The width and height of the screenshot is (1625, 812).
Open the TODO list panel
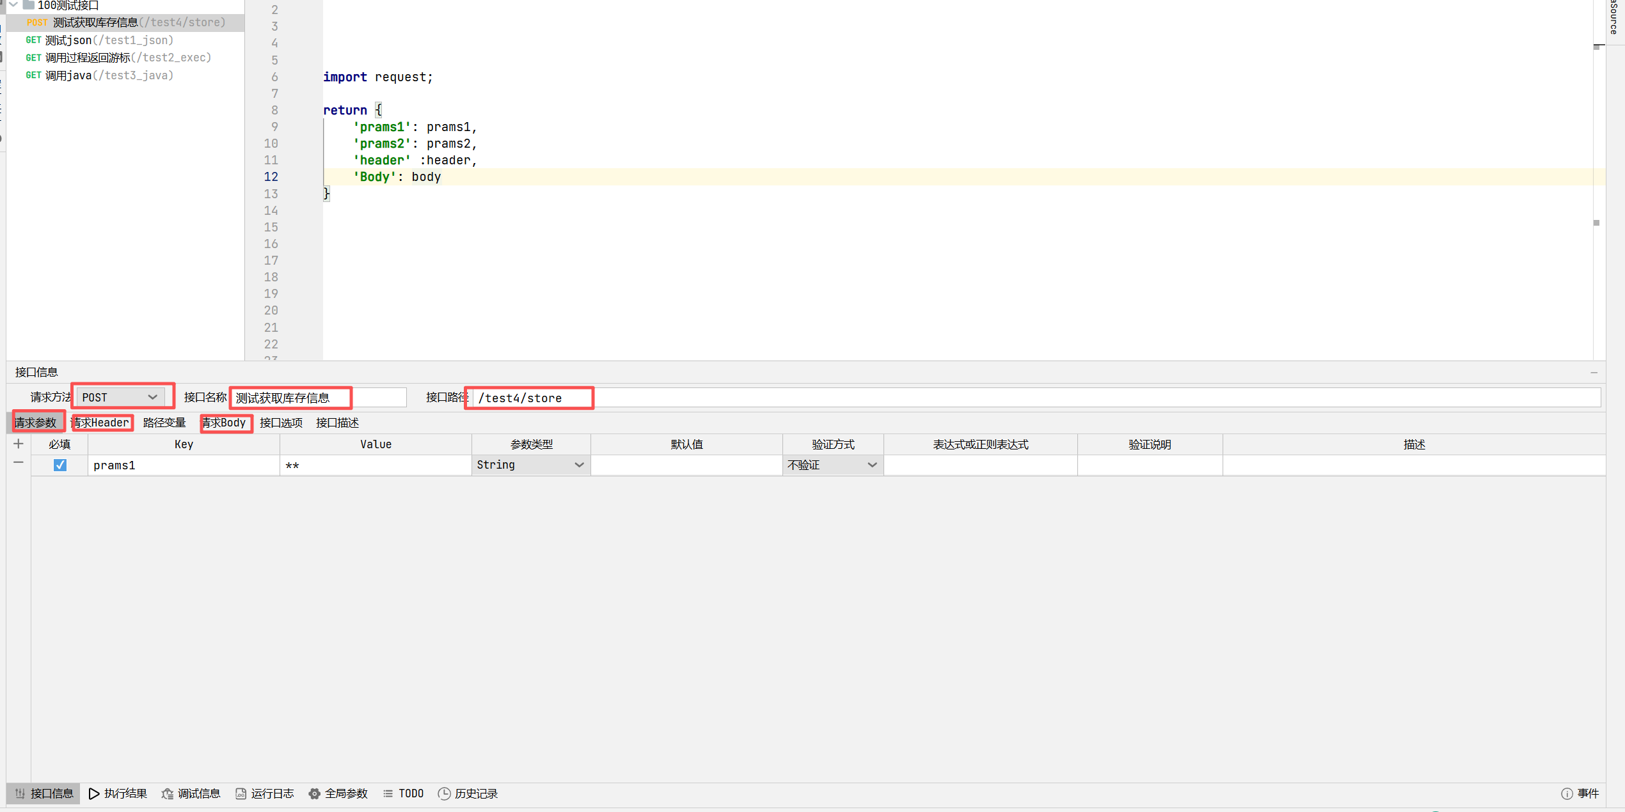(410, 793)
